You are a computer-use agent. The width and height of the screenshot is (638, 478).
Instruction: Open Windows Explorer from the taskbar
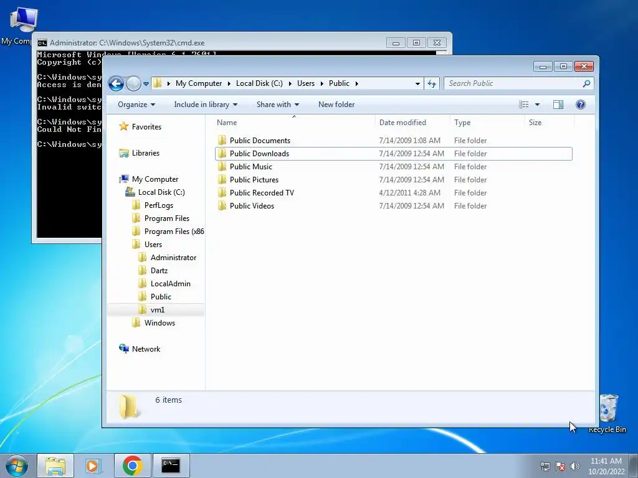click(x=55, y=466)
